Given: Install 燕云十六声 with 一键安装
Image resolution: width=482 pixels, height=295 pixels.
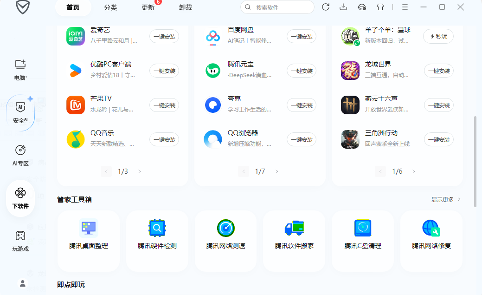Looking at the screenshot, I should (x=439, y=105).
